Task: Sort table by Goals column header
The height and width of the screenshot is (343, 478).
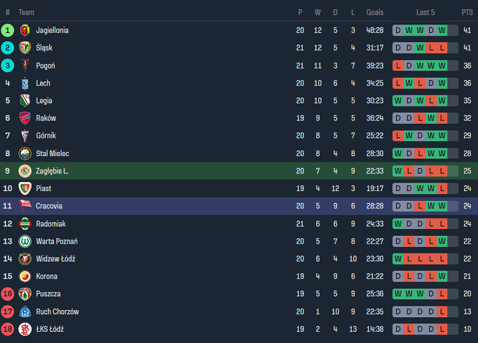Action: coord(374,12)
